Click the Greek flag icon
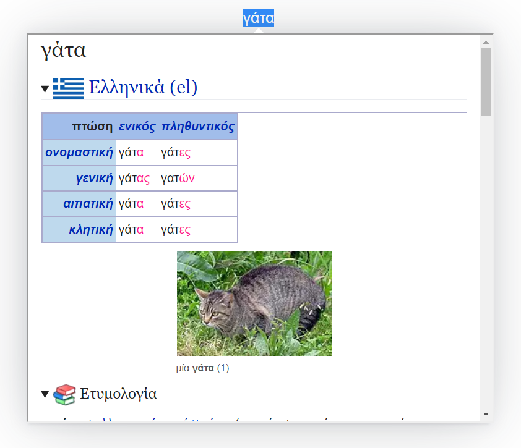521x448 pixels. (68, 88)
